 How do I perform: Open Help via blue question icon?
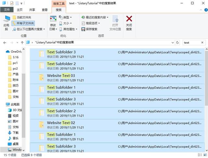206,10
